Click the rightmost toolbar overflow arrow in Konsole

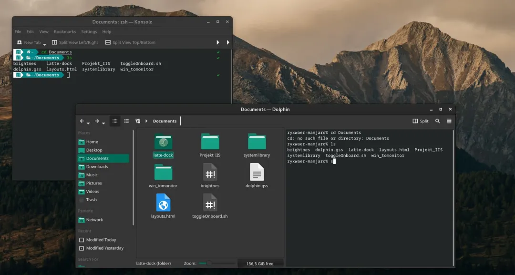228,42
